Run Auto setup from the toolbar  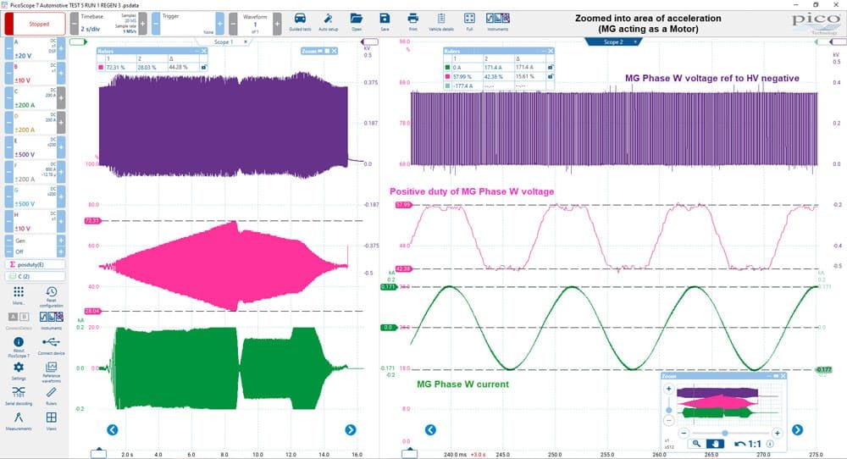329,22
